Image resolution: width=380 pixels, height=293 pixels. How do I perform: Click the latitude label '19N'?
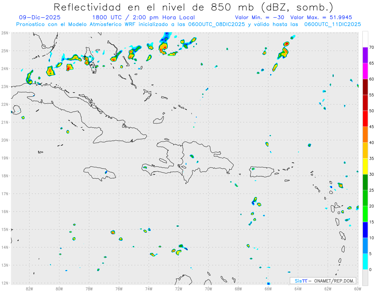[x=4, y=158]
